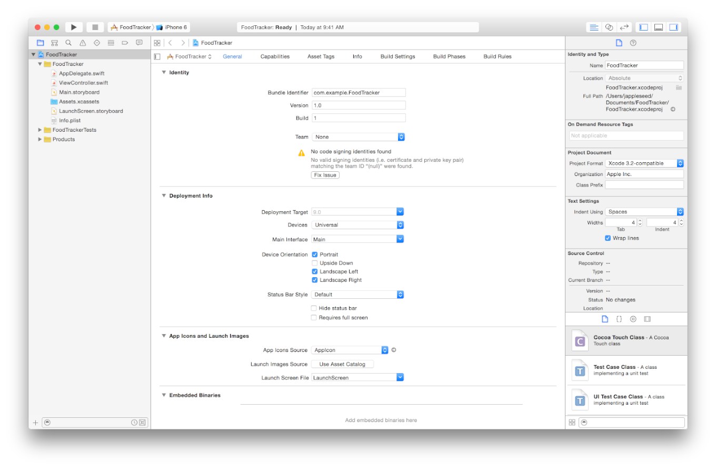Image resolution: width=716 pixels, height=470 pixels.
Task: Uncheck Landscape Left orientation
Action: point(315,271)
